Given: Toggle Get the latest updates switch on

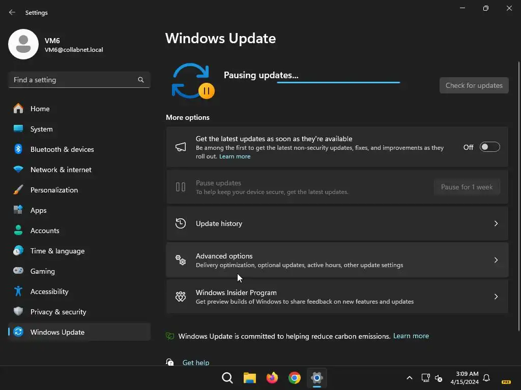Looking at the screenshot, I should (x=490, y=147).
